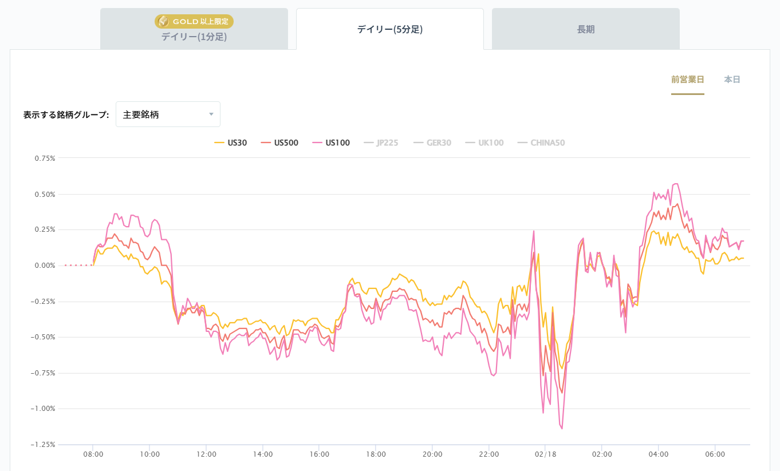Click the 0.50% y-axis label
Viewport: 780px width, 471px height.
coord(45,195)
